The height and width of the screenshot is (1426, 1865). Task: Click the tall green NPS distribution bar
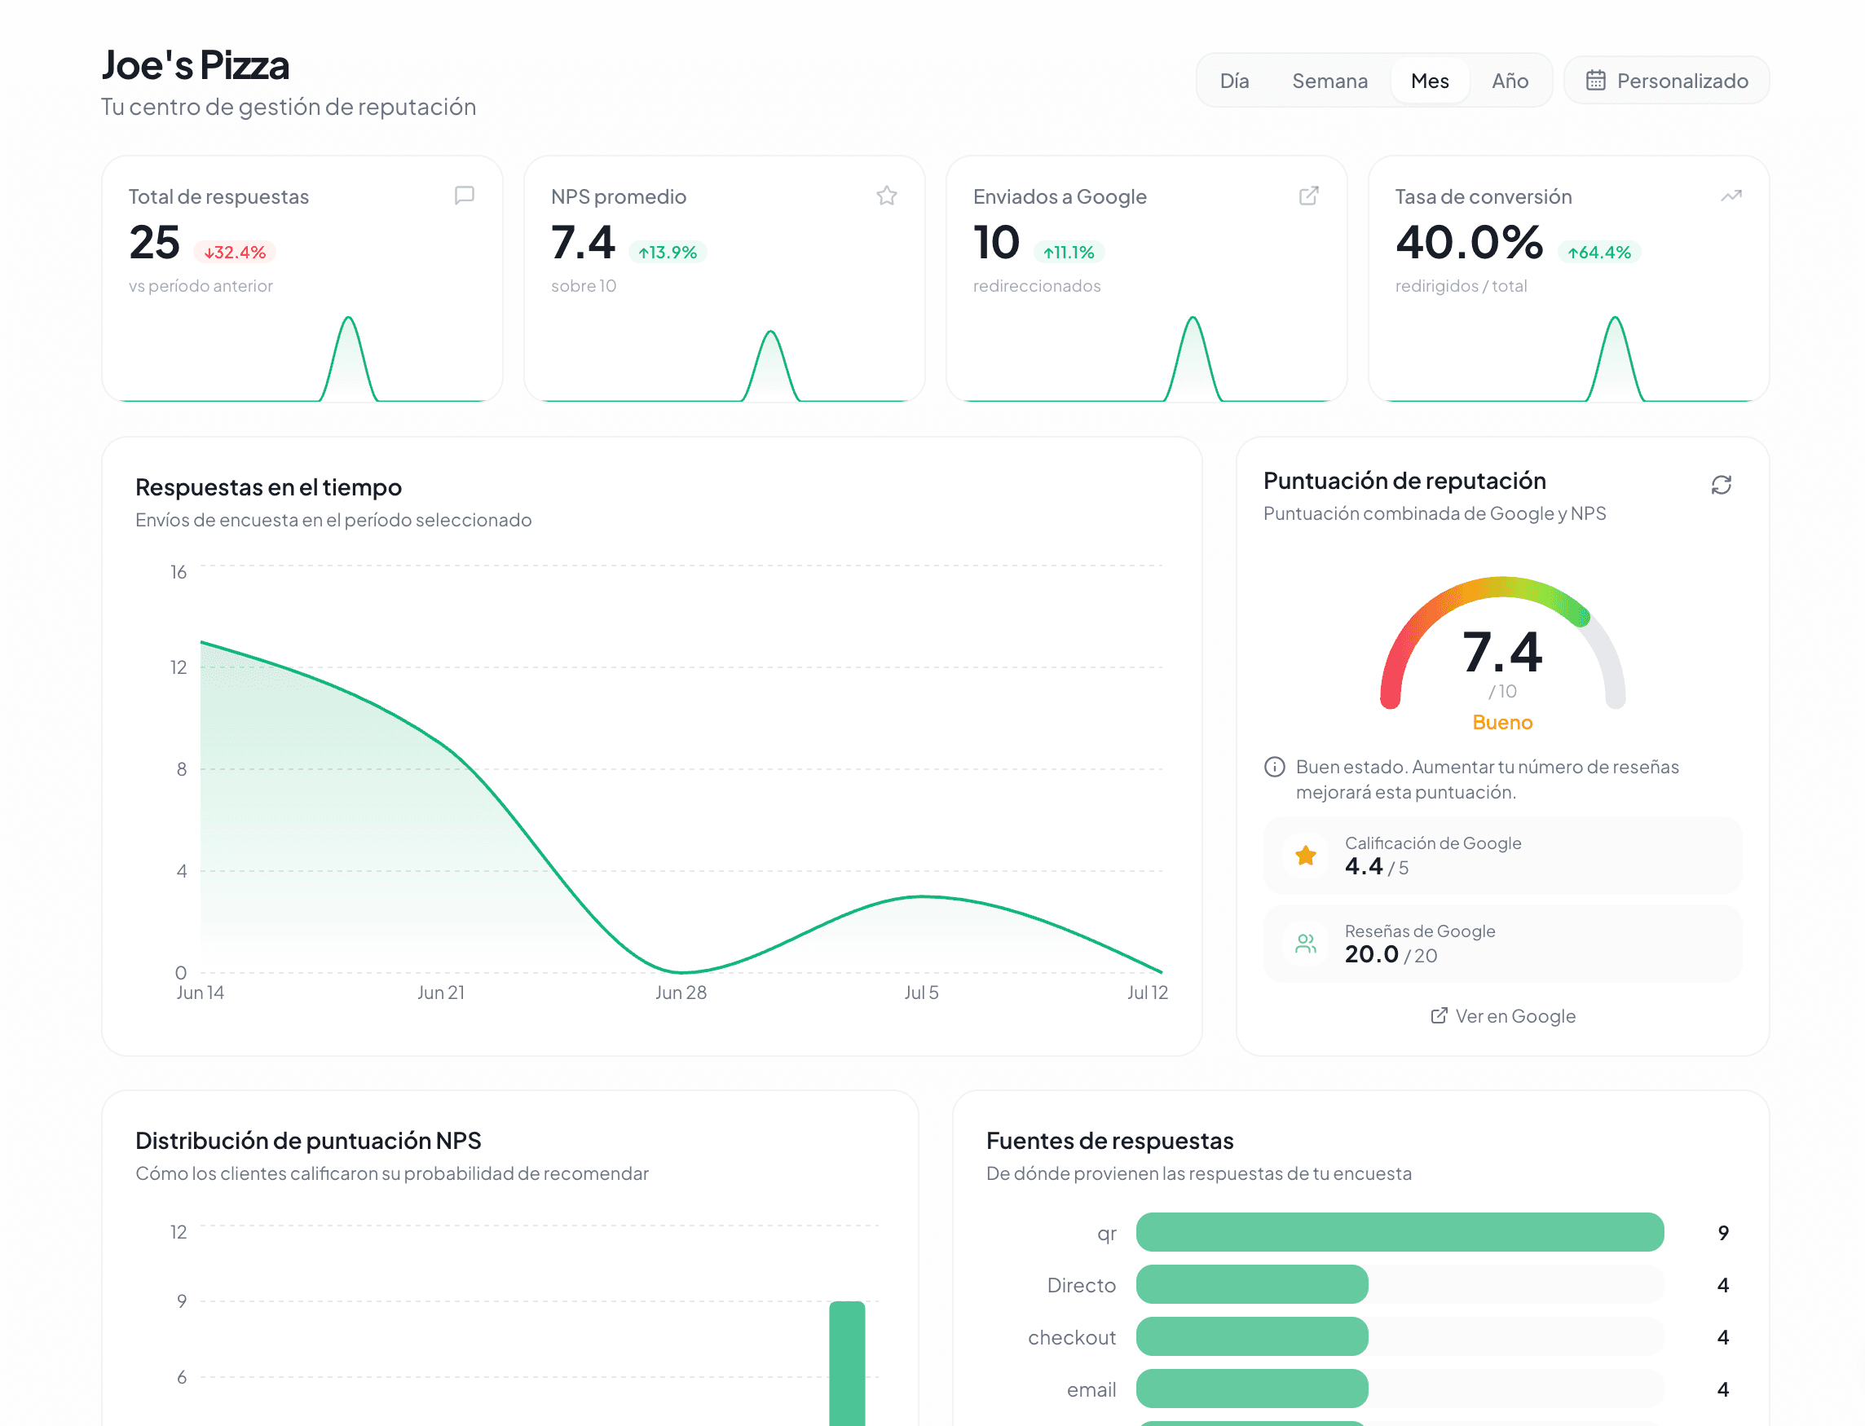pos(846,1363)
